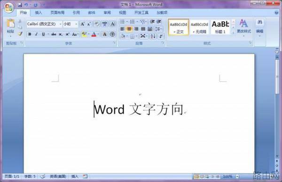Click the Character Border (A) icon
The width and height of the screenshot is (282, 182).
tap(113, 24)
